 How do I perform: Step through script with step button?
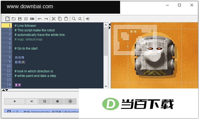pos(32,101)
